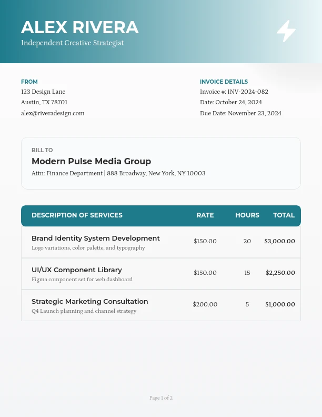322x417 pixels.
Task: Click the Attn: Finance Department address line
Action: point(118,173)
